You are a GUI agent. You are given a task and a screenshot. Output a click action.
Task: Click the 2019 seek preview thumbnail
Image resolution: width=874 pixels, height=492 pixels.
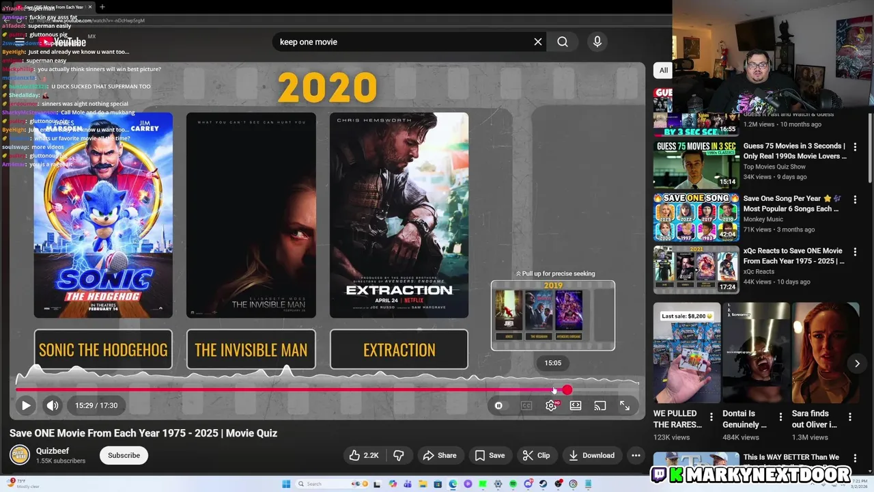553,315
